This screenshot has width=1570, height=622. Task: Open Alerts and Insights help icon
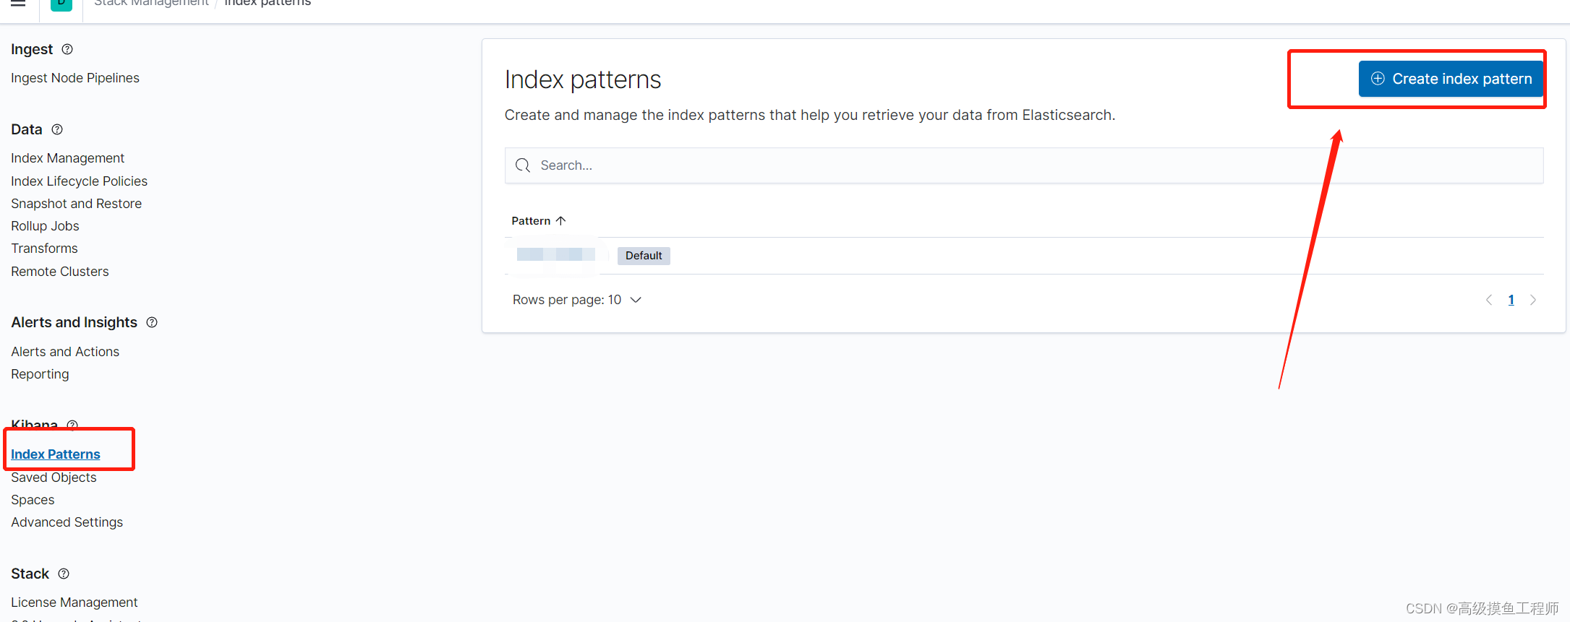pos(152,322)
